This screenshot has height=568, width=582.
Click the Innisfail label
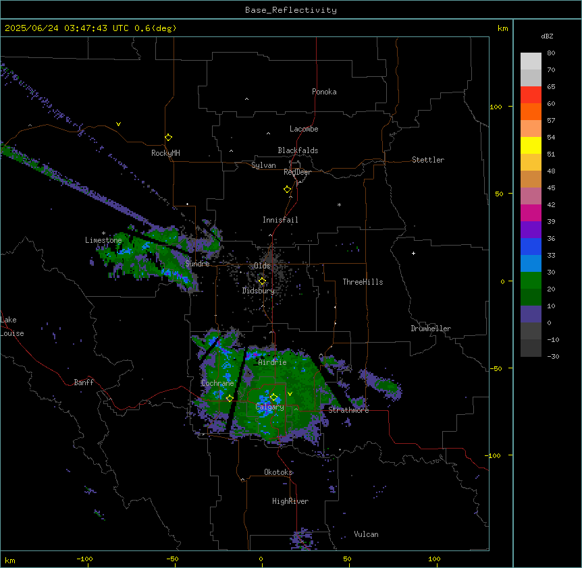point(280,220)
